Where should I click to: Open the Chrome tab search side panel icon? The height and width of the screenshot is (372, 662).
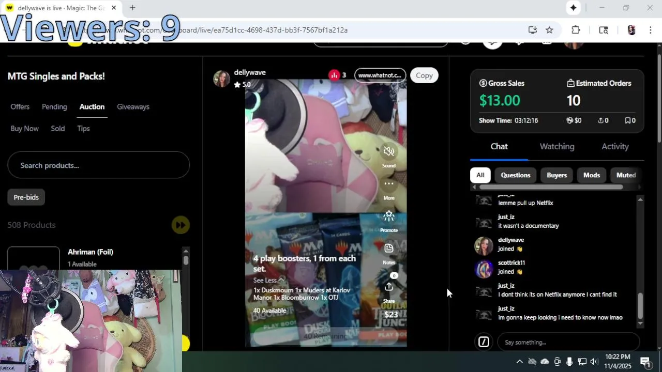[603, 30]
